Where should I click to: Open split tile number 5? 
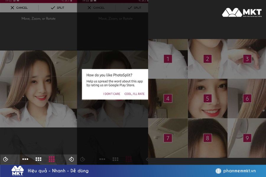tap(207, 99)
